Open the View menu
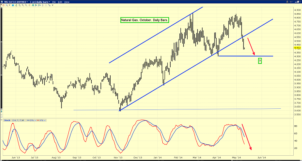The width and height of the screenshot is (302, 161). pos(67,2)
